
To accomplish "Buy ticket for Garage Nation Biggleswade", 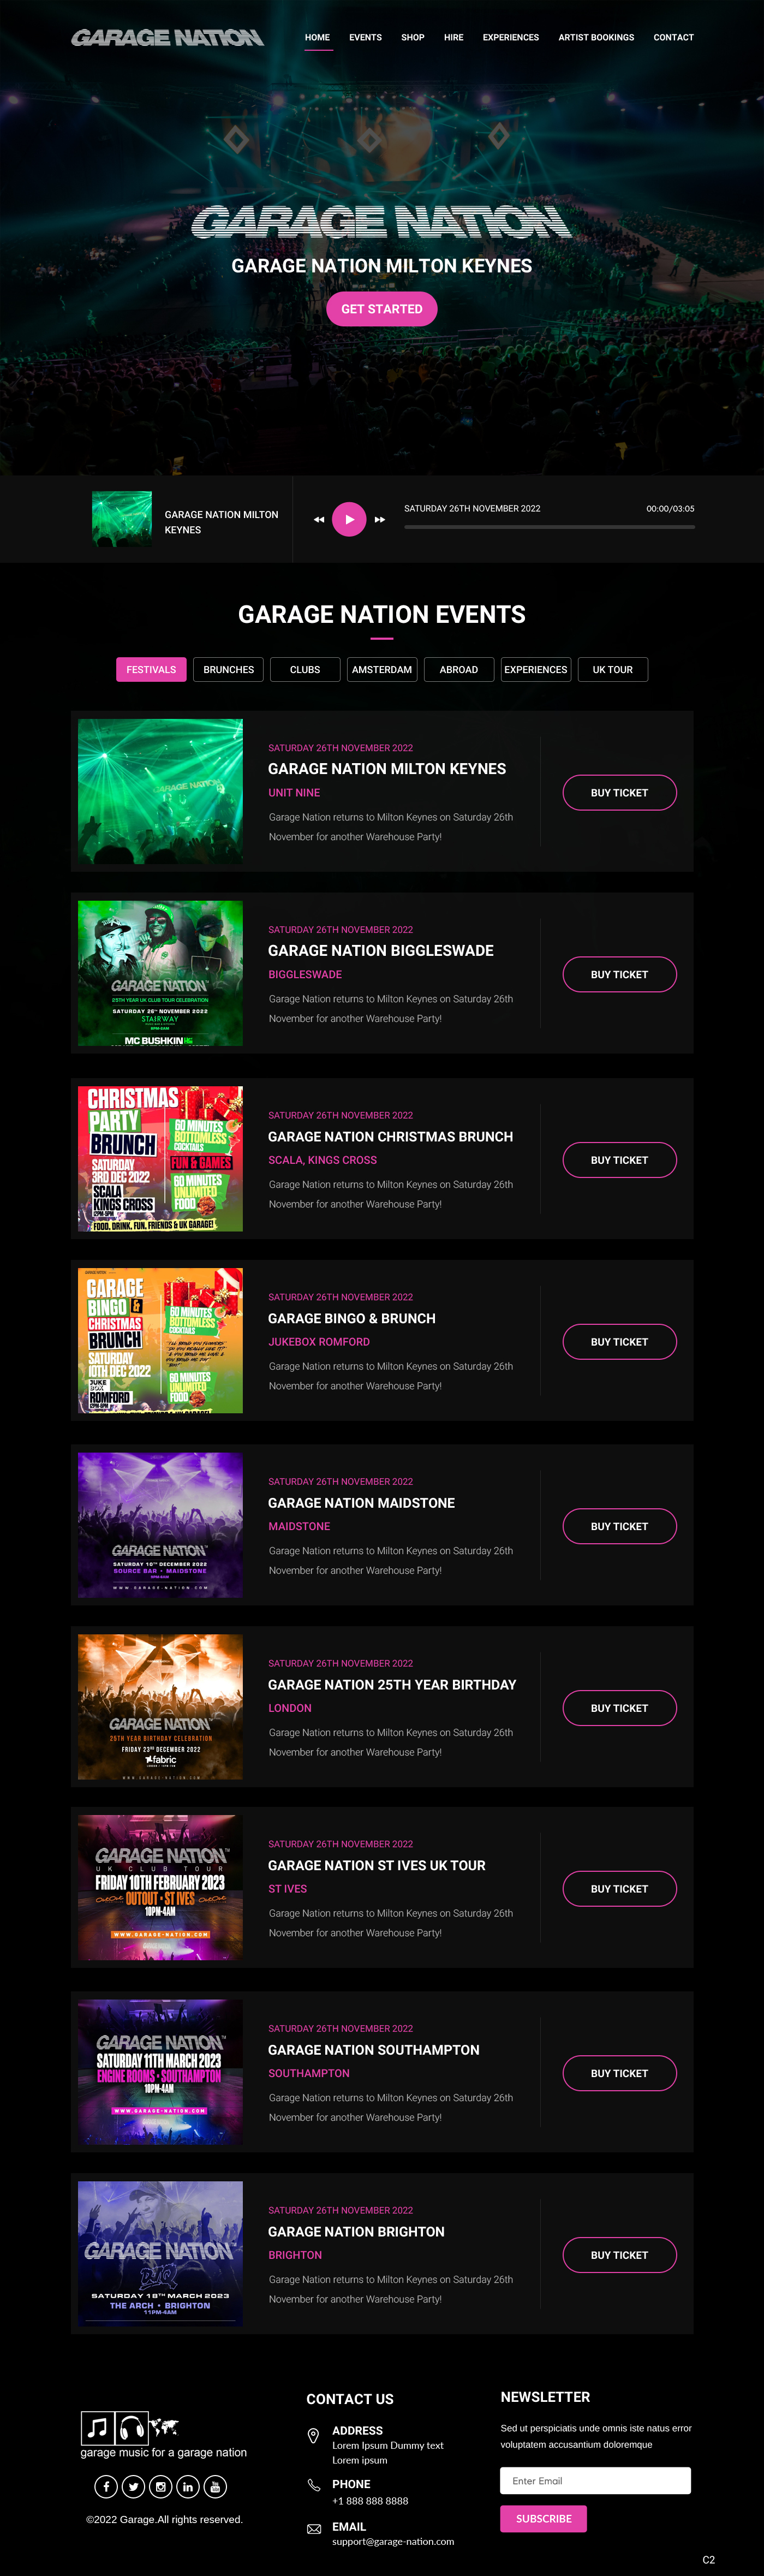I will (620, 975).
